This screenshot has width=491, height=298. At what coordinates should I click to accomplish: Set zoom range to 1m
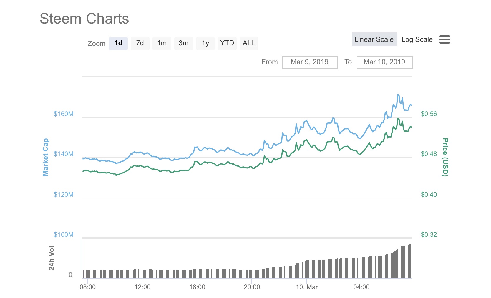pos(162,43)
